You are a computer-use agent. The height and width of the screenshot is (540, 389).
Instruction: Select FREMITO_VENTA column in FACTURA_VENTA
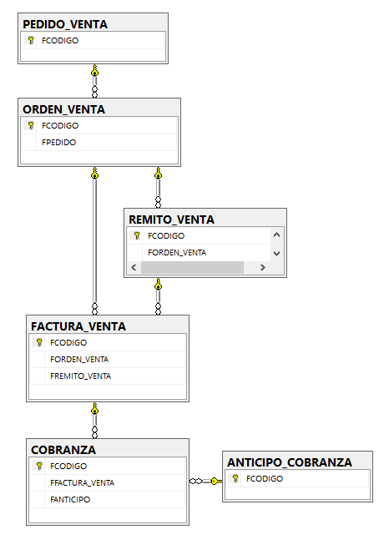click(x=108, y=376)
